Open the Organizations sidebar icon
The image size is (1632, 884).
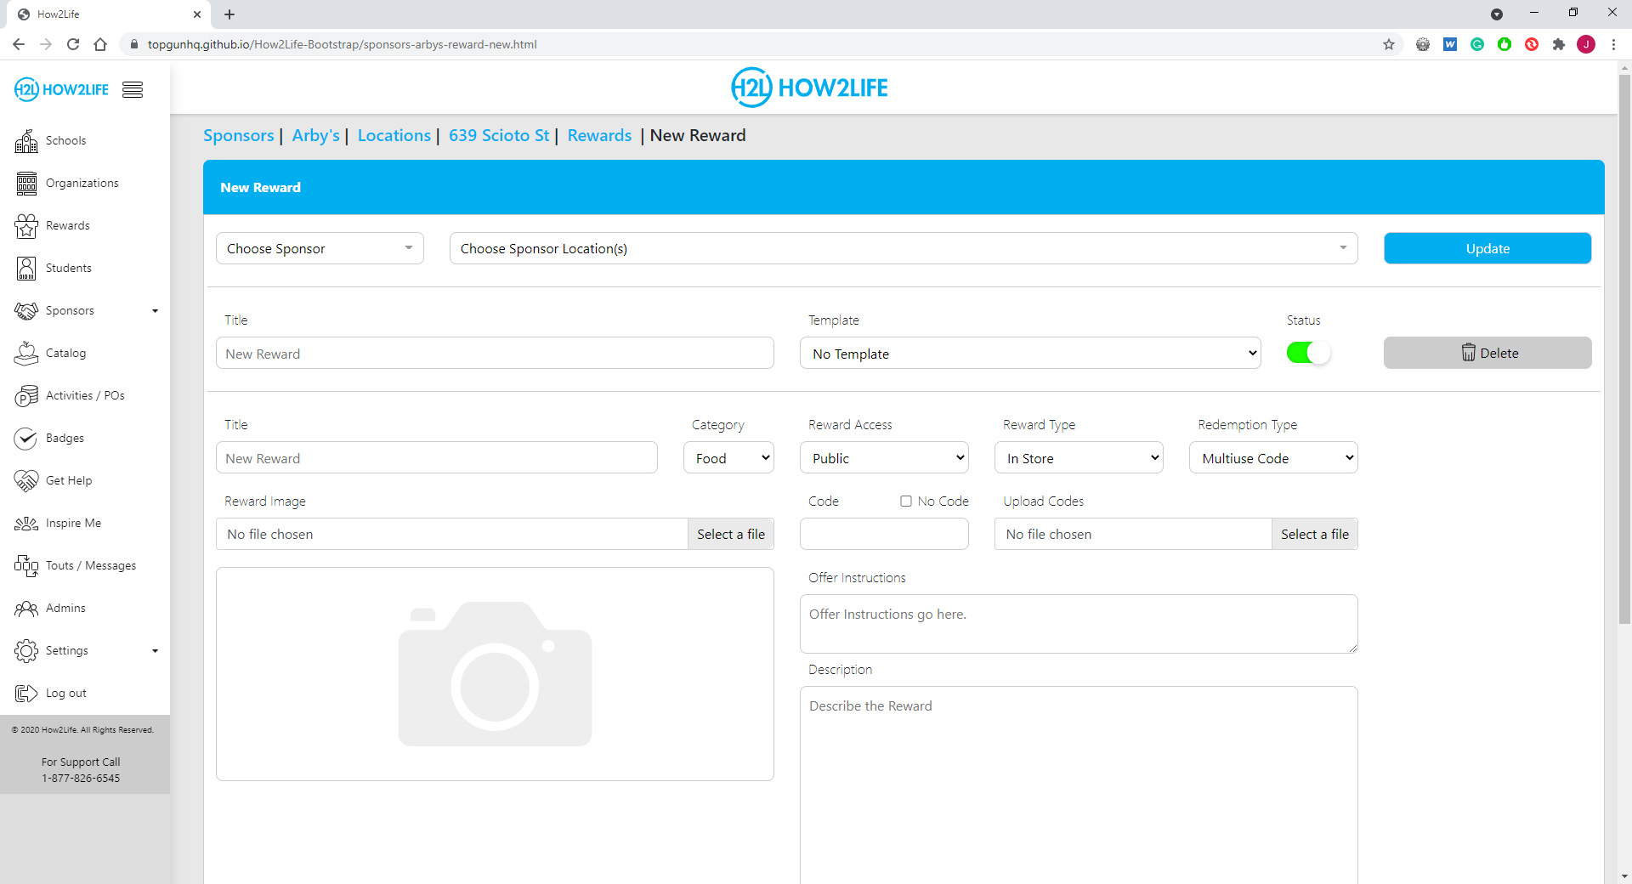point(26,184)
